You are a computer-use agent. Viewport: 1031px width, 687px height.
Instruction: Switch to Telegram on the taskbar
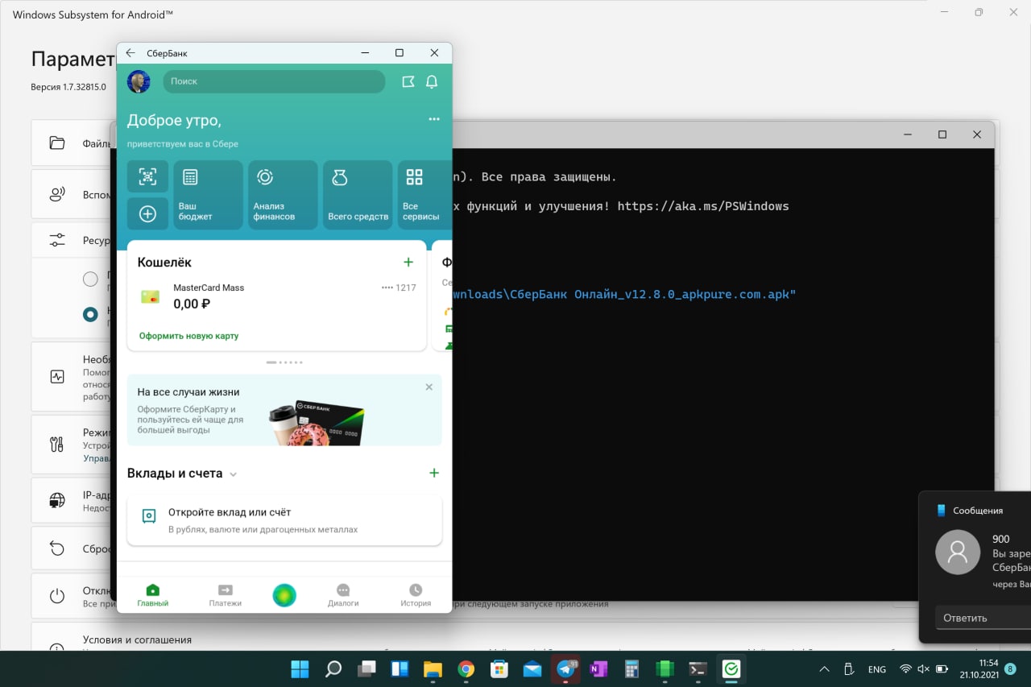click(565, 668)
